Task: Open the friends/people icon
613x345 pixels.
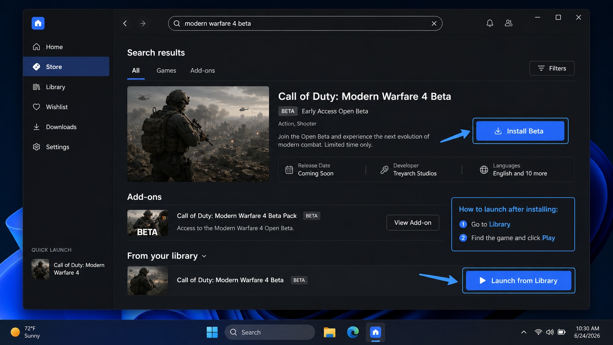Action: coord(509,23)
